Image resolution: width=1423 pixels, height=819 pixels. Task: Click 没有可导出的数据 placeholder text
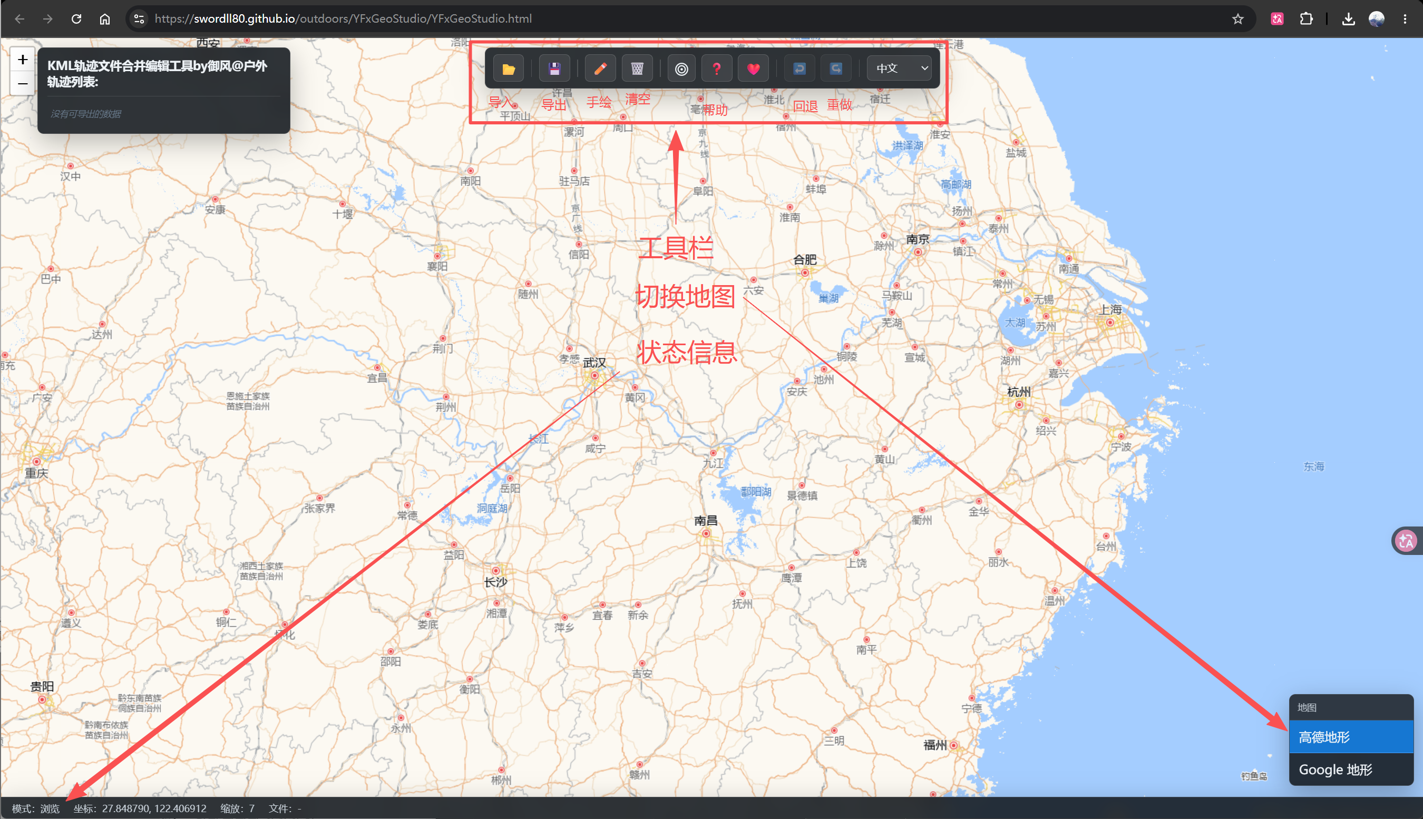(x=85, y=114)
